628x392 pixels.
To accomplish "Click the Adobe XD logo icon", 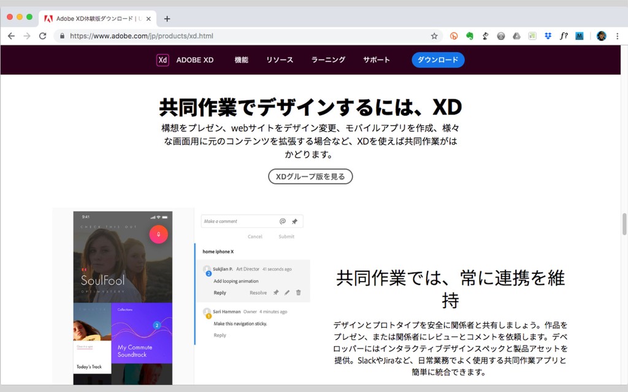I will pyautogui.click(x=162, y=60).
